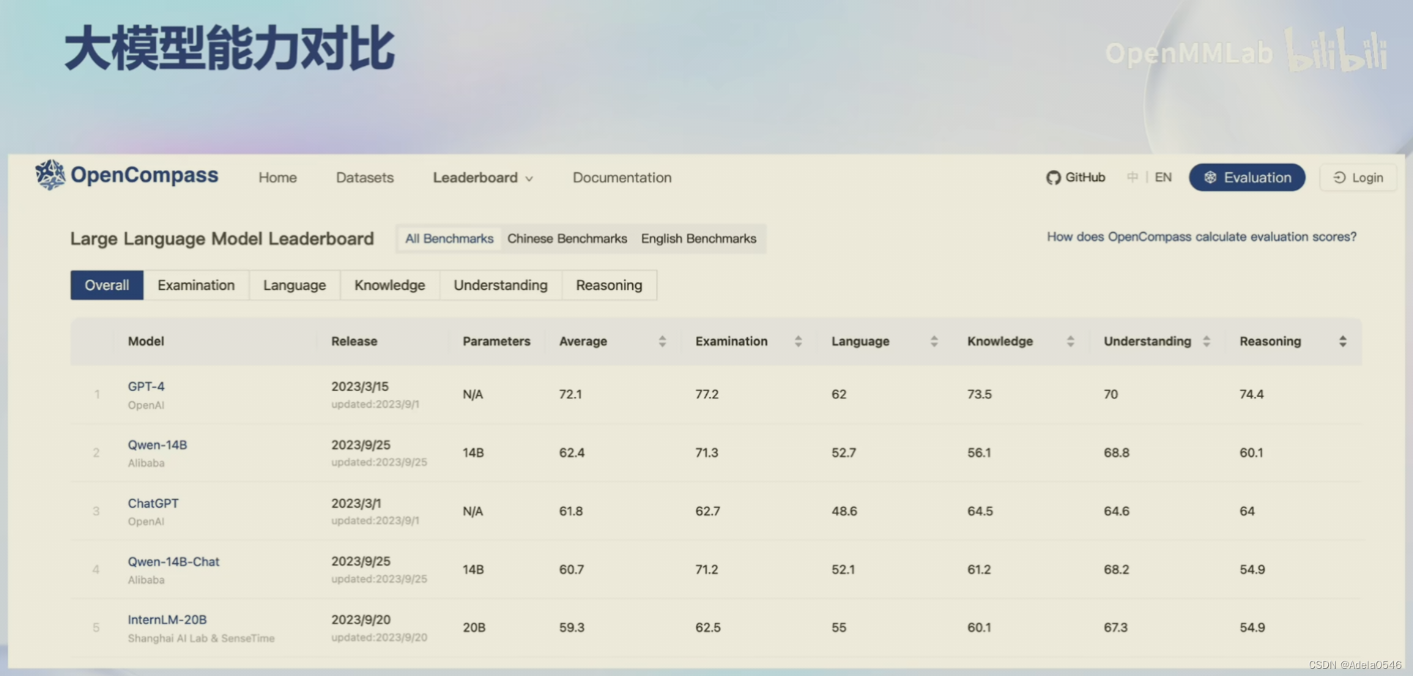
Task: Open the Datasets page
Action: point(365,178)
